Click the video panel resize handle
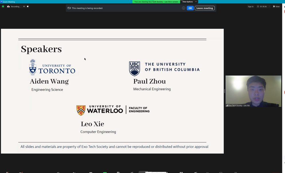Screen dimensions: 285x173 click(225, 91)
